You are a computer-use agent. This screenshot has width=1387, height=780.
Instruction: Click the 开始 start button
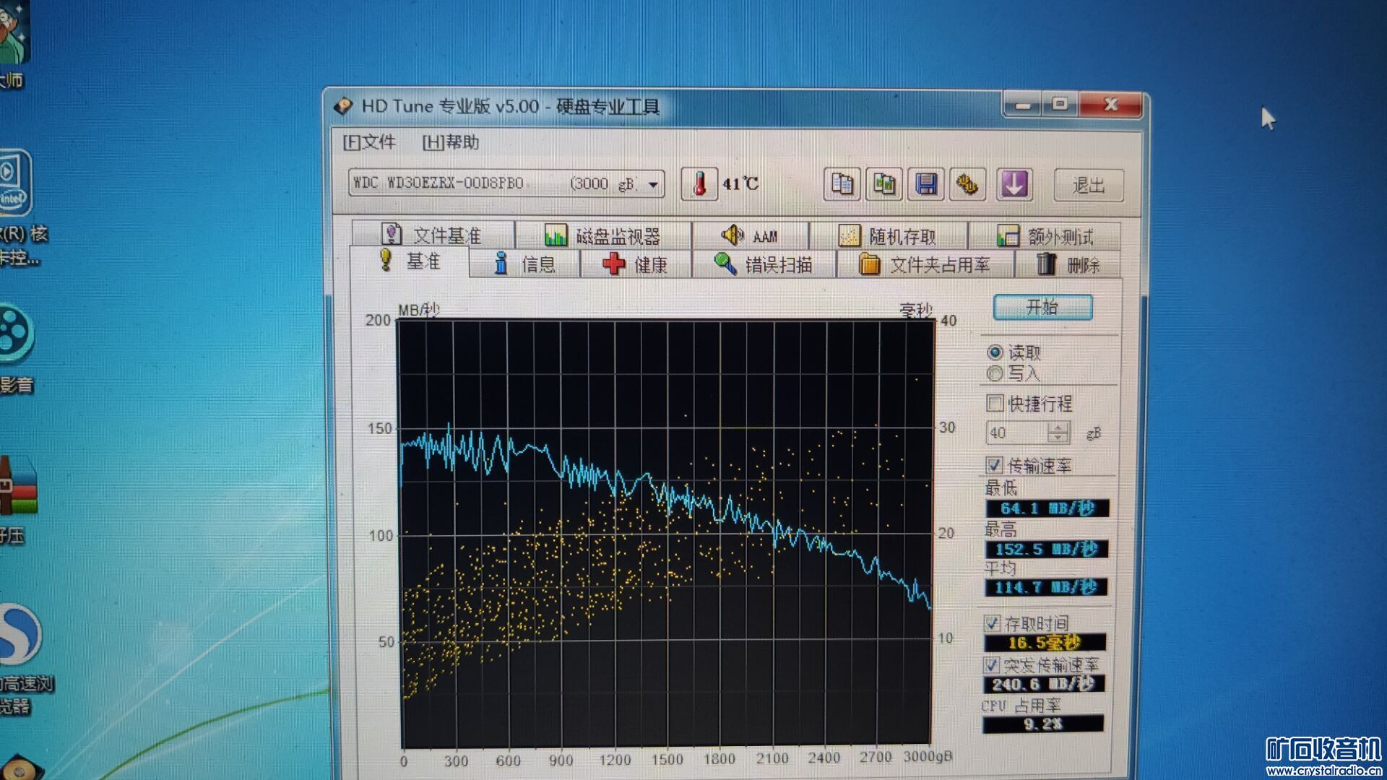pyautogui.click(x=1042, y=307)
